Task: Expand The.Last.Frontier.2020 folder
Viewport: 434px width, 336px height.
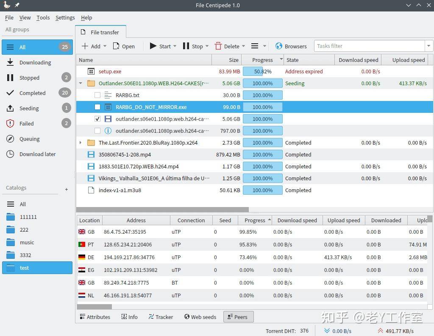Action: [x=81, y=143]
